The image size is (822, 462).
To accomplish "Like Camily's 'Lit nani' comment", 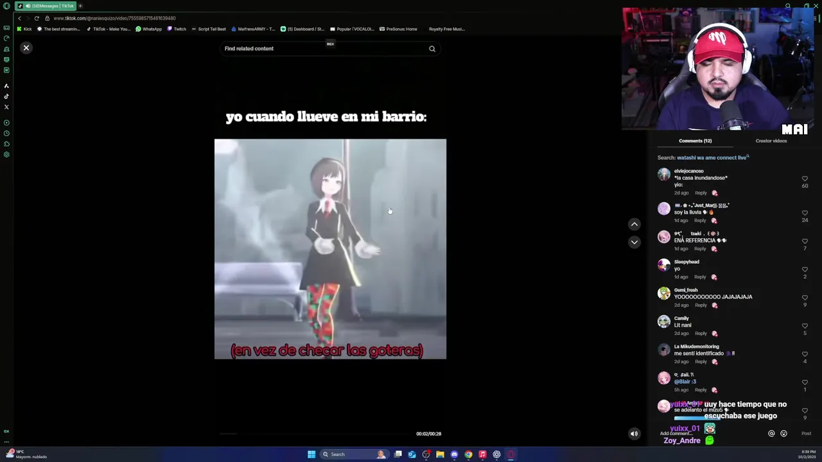I will click(x=805, y=326).
